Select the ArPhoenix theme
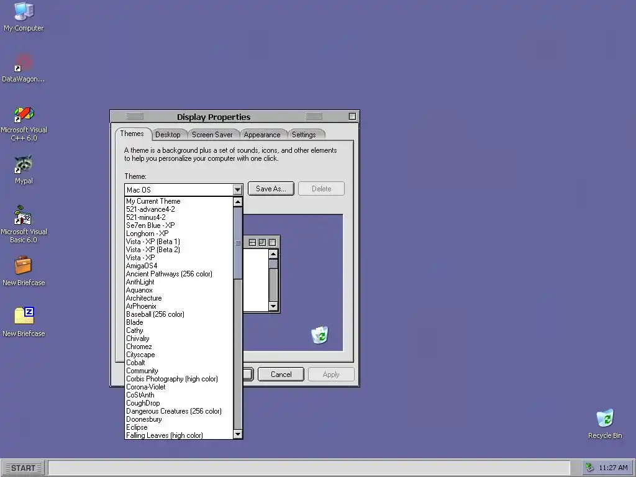The image size is (636, 477). pyautogui.click(x=179, y=306)
